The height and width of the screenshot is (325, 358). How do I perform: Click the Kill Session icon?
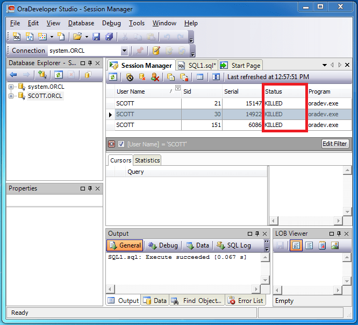(130, 77)
